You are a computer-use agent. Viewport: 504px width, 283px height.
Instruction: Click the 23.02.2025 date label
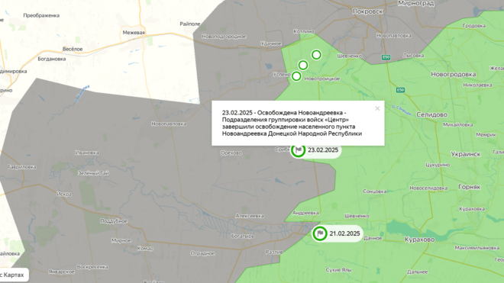(323, 150)
